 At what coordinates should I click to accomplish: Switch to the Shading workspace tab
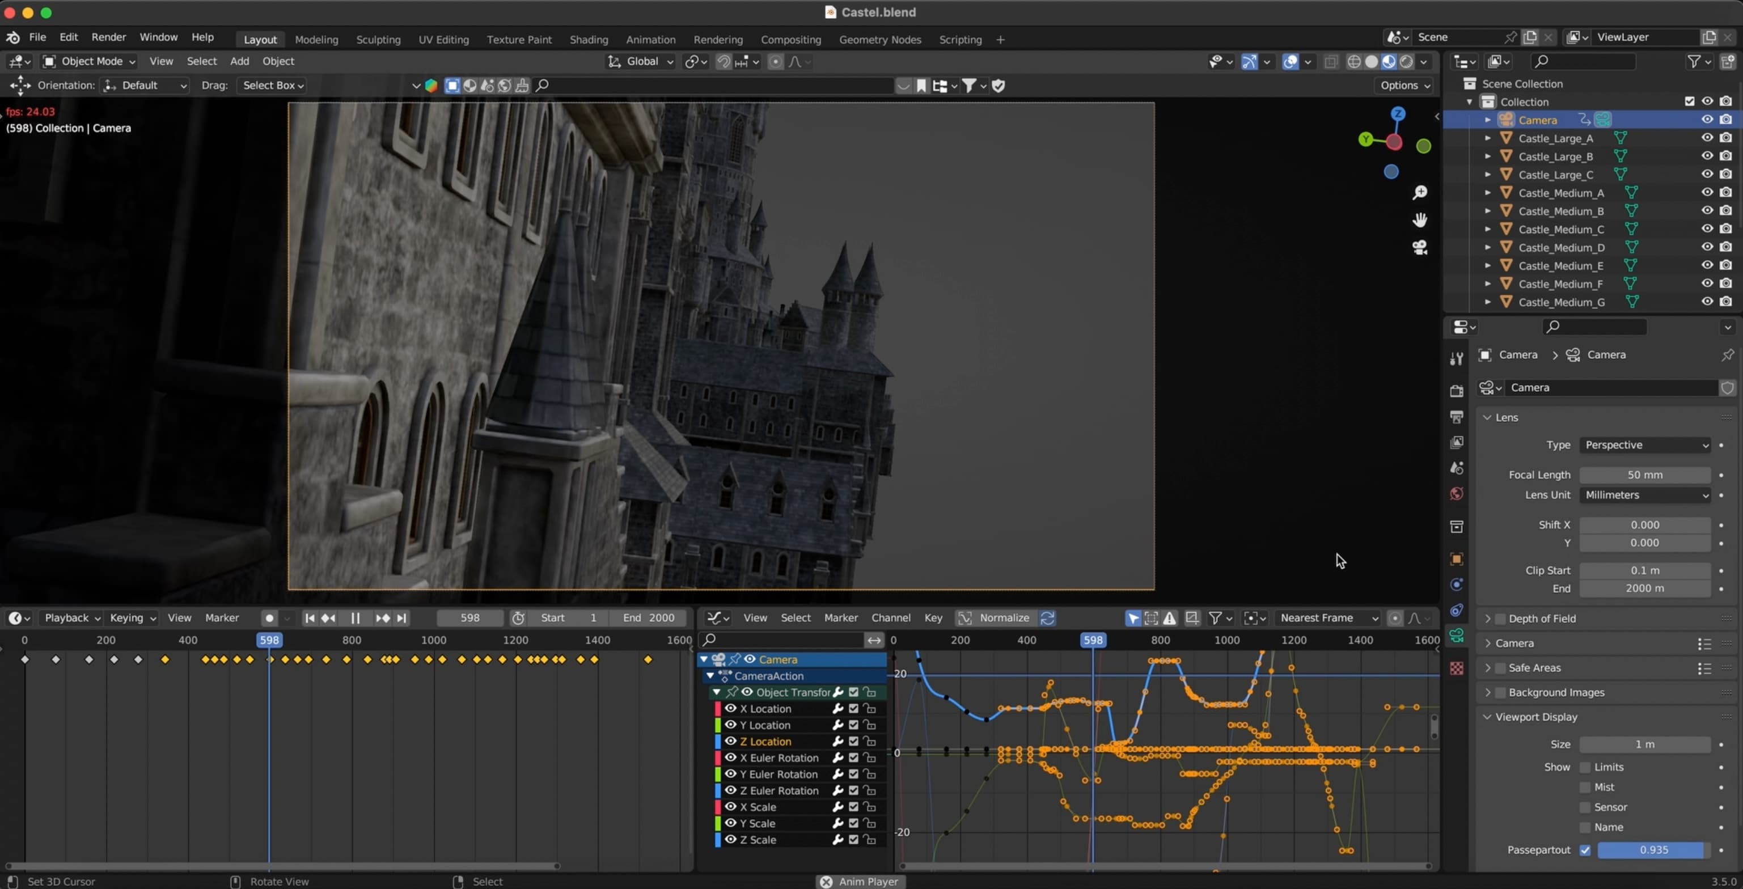click(x=589, y=39)
